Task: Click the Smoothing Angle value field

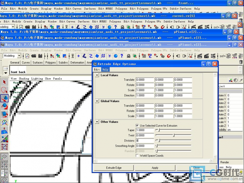Action: (x=145, y=146)
